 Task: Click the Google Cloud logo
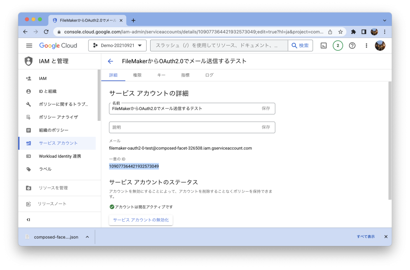pyautogui.click(x=58, y=46)
